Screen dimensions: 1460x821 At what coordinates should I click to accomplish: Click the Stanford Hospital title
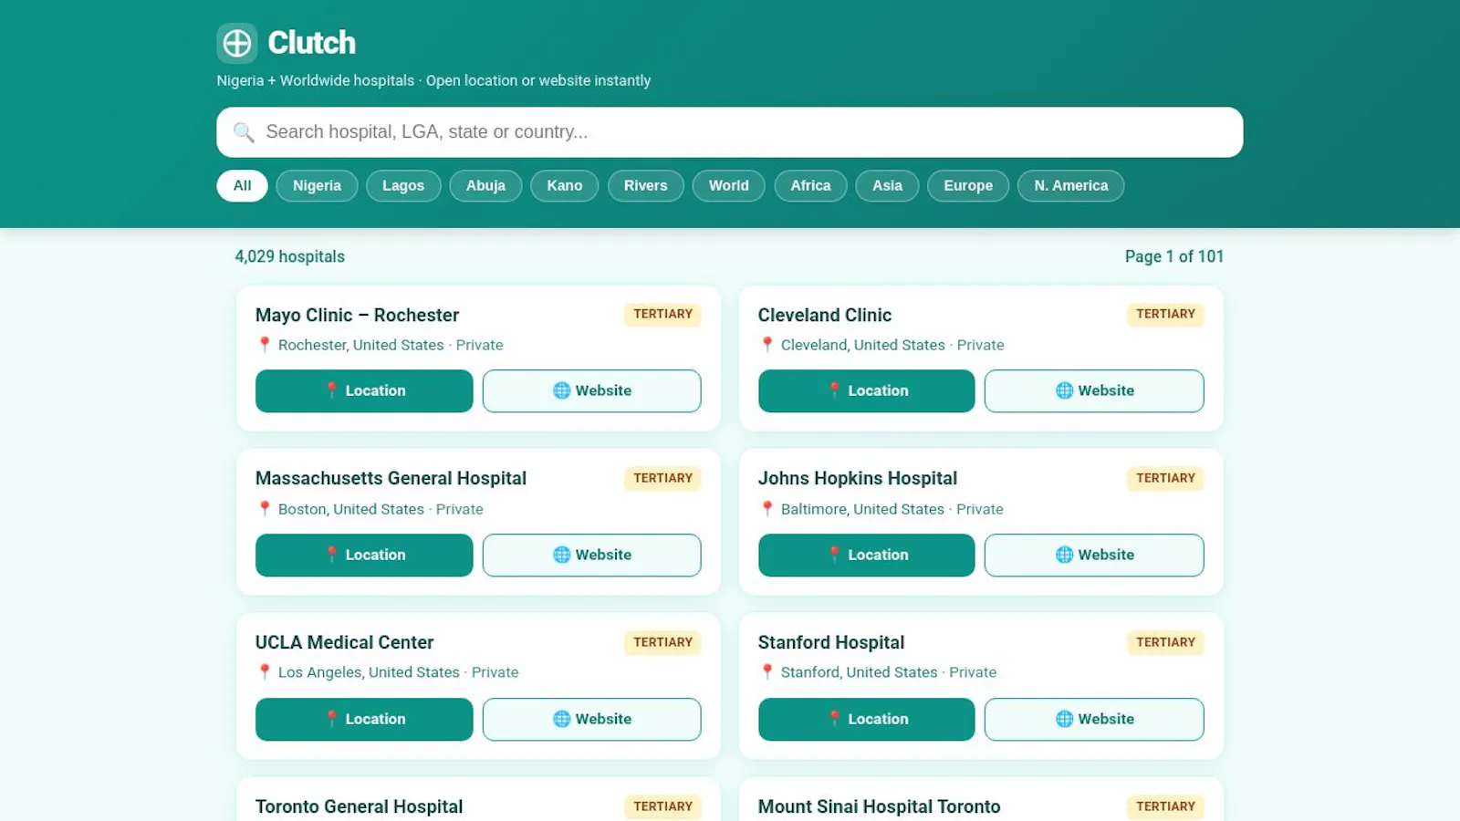[x=831, y=642]
